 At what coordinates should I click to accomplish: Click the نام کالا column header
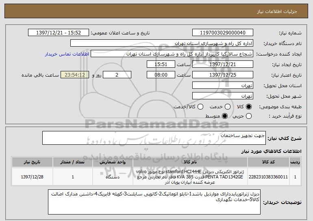point(190,162)
